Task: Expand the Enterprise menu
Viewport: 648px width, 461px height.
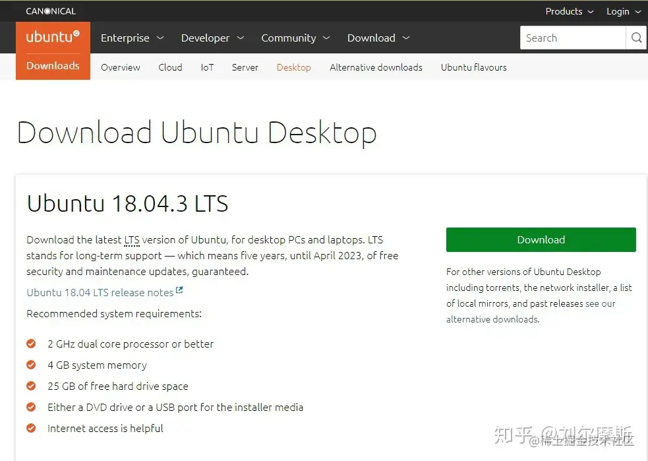Action: tap(133, 38)
